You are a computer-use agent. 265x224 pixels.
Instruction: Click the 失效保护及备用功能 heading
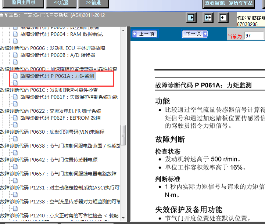[189, 210]
